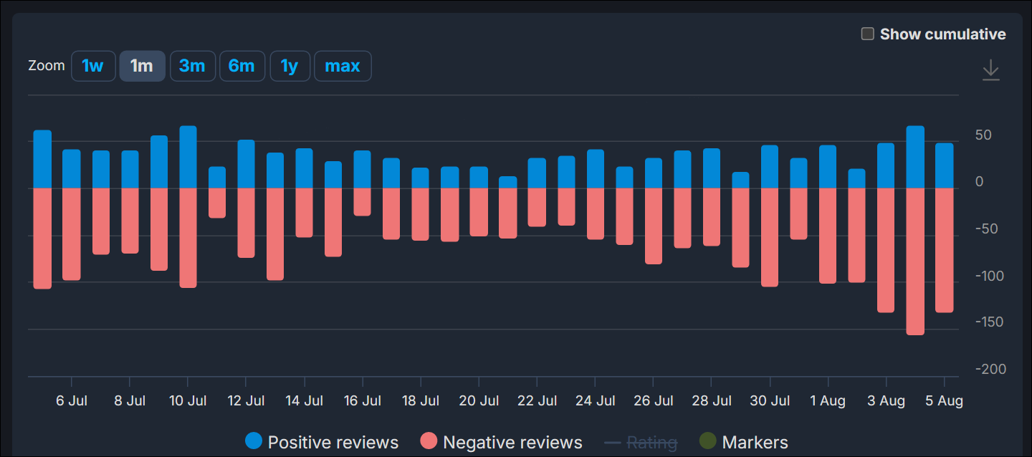Click the red negative bar above 26 Jul
This screenshot has width=1032, height=457.
click(654, 226)
